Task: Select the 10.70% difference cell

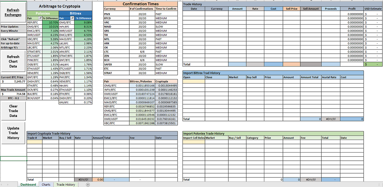Action: [51, 22]
